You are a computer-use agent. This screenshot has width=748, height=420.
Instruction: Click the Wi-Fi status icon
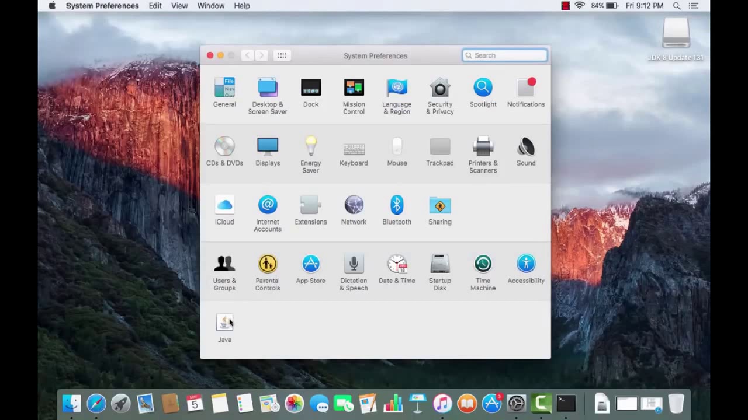point(580,6)
